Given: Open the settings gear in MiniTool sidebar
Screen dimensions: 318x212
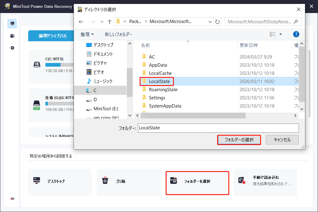Looking at the screenshot, I should (x=12, y=48).
